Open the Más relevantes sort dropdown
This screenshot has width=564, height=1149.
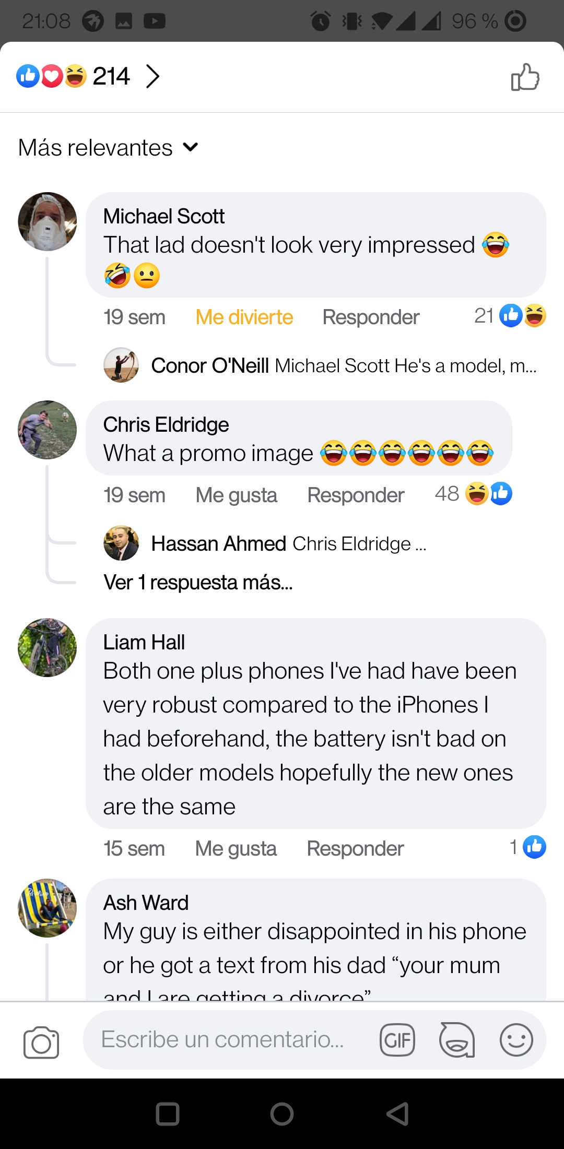109,148
